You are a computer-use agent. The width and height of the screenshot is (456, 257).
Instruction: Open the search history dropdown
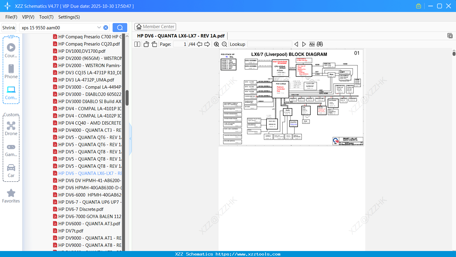(99, 28)
